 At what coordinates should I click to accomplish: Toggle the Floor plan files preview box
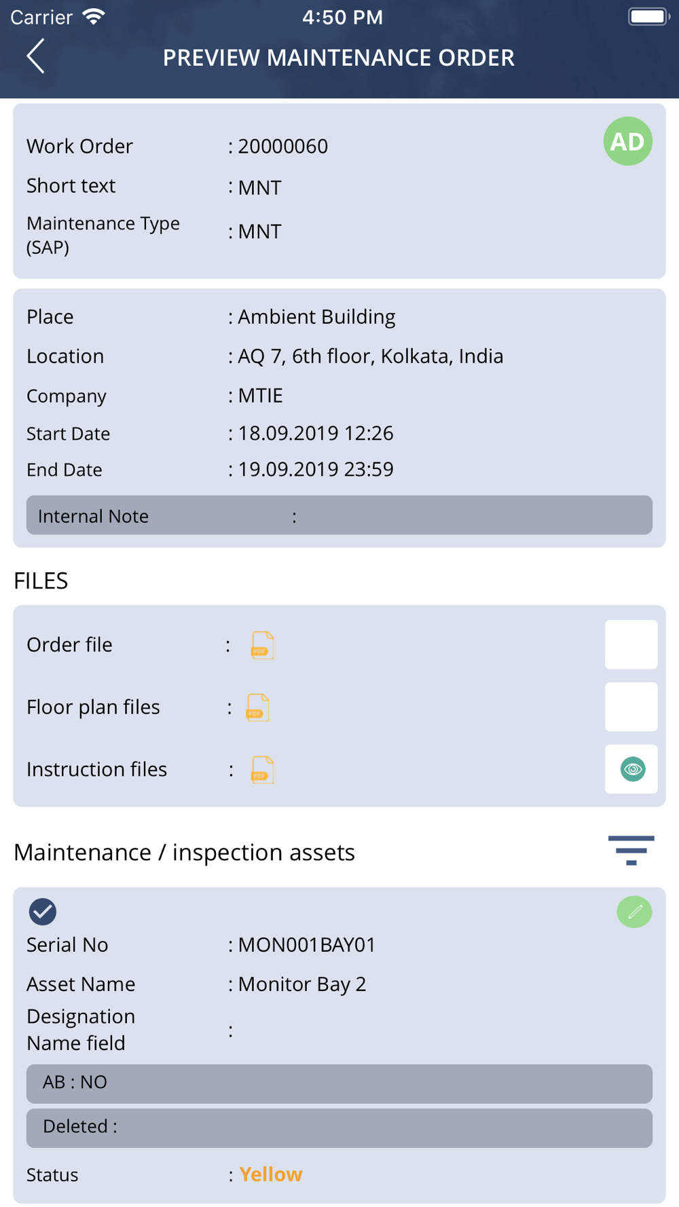click(631, 707)
